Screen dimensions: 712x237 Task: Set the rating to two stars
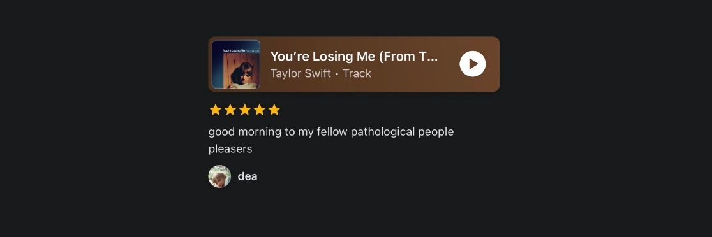(230, 110)
